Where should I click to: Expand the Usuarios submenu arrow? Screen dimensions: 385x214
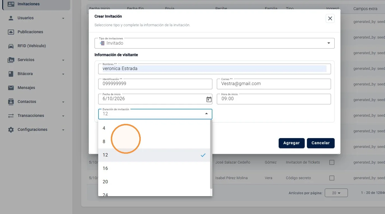point(63,18)
